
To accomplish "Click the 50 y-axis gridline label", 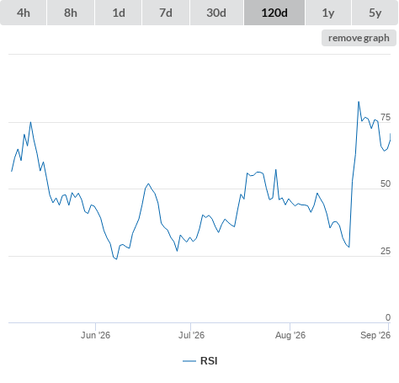I will click(386, 184).
